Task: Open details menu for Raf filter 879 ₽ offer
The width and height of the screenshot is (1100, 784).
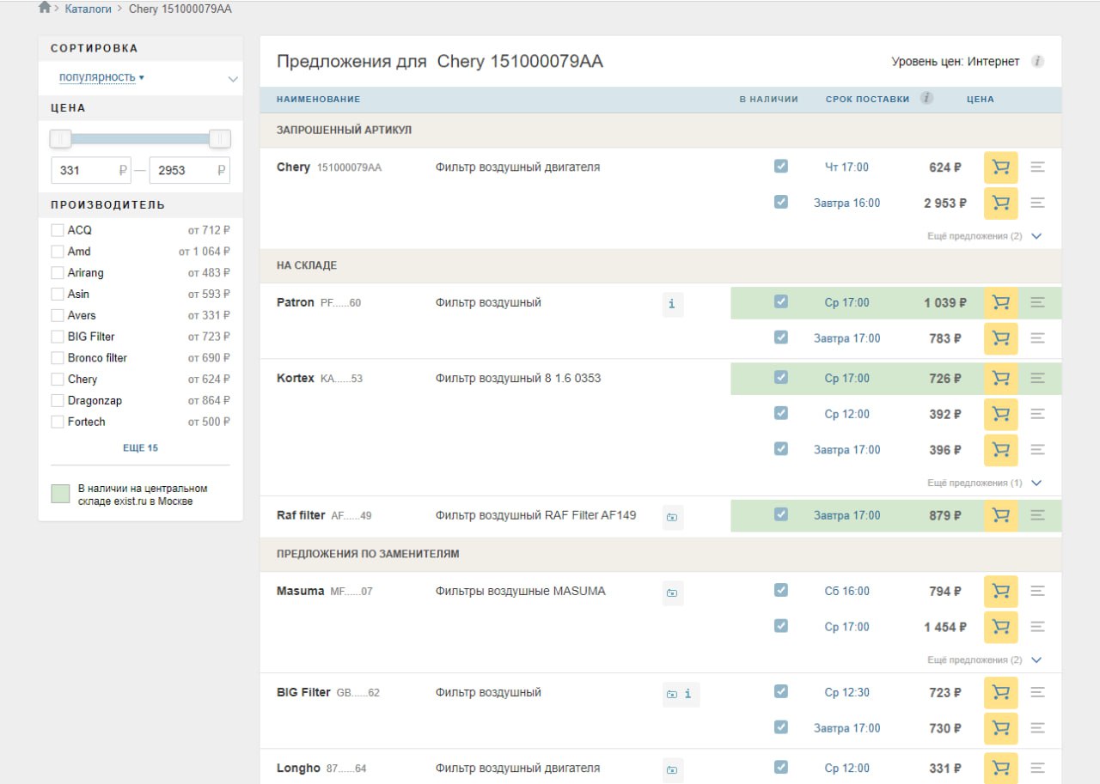Action: (x=1037, y=515)
